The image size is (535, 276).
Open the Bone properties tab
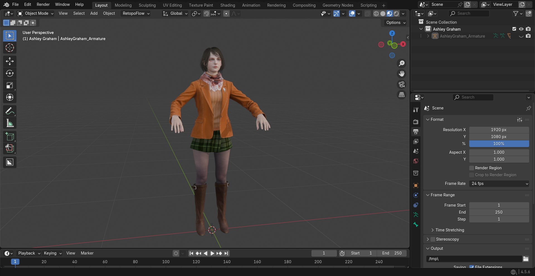tap(416, 224)
